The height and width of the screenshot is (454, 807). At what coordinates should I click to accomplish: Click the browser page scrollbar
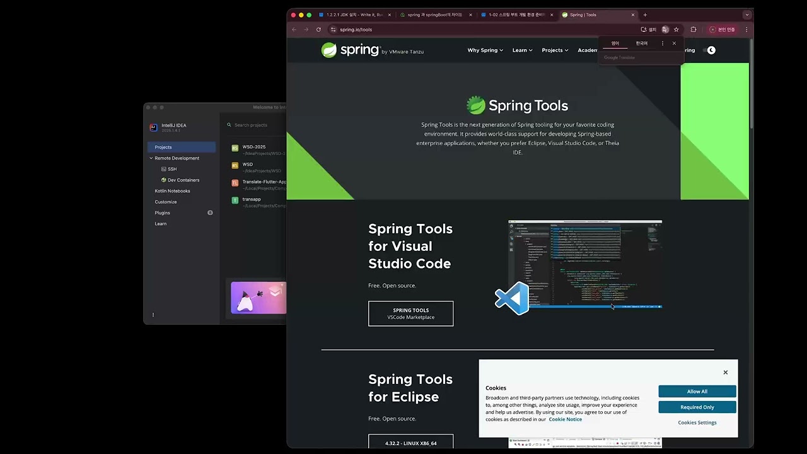point(752,85)
